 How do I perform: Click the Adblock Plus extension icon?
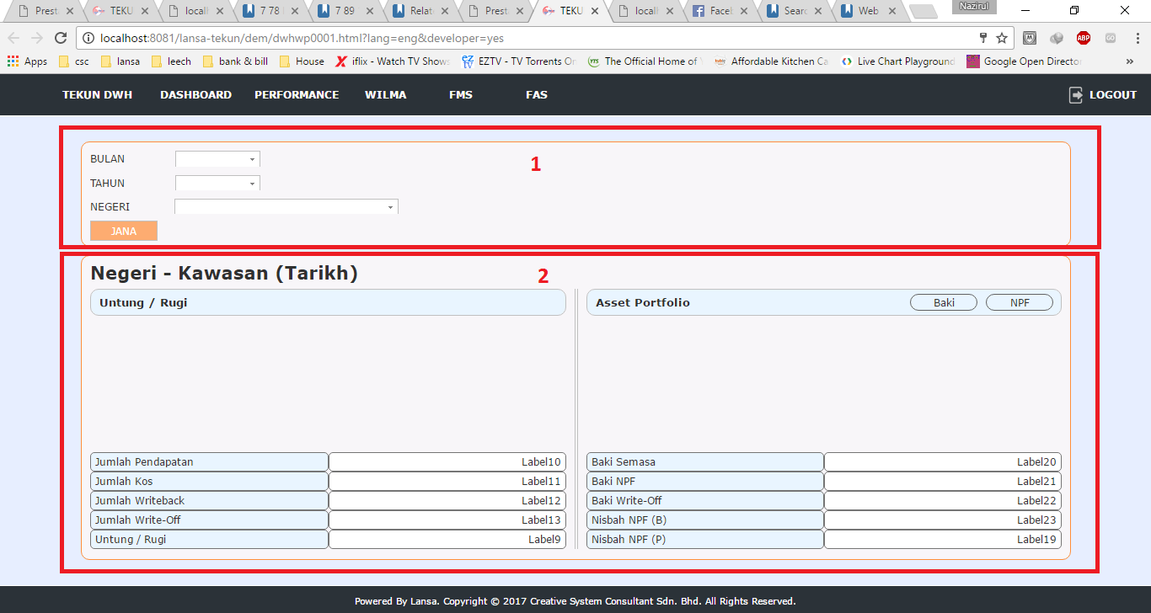coord(1083,38)
